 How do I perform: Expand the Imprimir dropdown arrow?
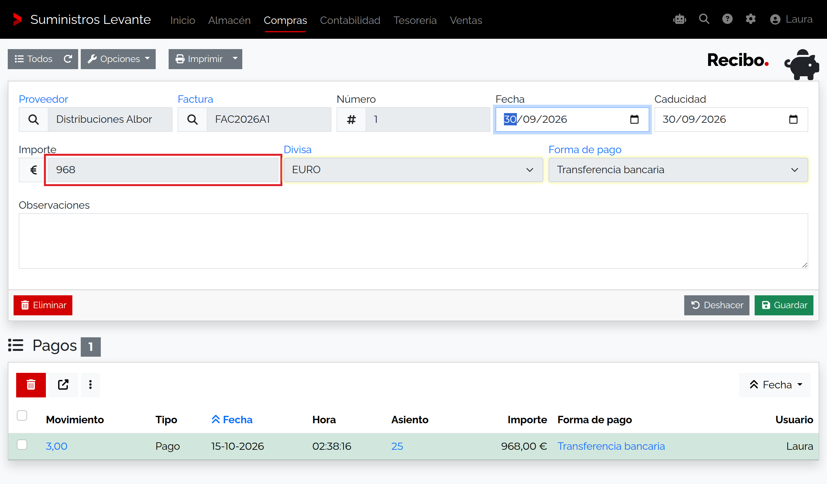tap(235, 59)
